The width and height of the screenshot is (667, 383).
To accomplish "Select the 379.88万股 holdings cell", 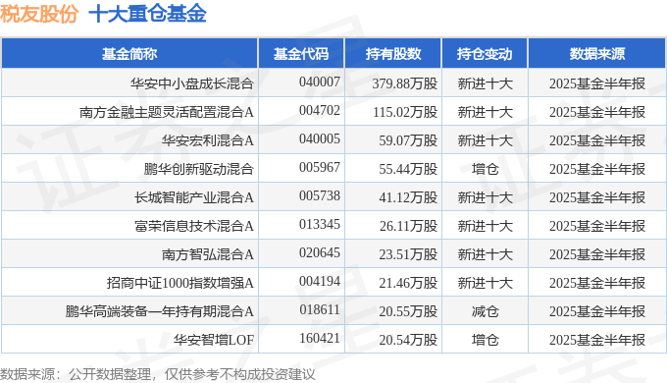I will pos(404,83).
